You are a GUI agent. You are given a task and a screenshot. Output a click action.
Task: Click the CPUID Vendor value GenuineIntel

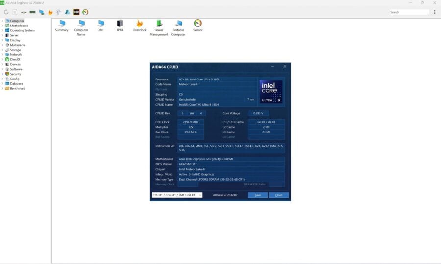(211, 100)
